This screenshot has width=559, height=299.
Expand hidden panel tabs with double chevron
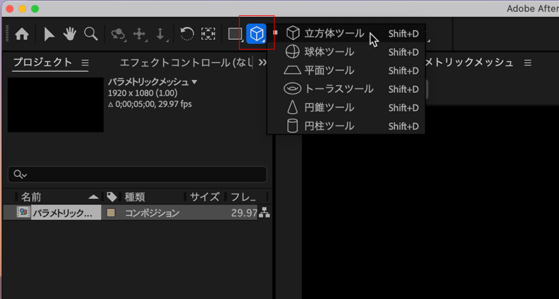click(261, 63)
